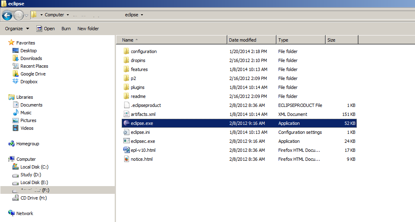
Task: Click Computer in the address bar
Action: (54, 15)
